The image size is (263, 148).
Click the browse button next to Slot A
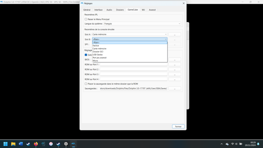pyautogui.click(x=175, y=34)
